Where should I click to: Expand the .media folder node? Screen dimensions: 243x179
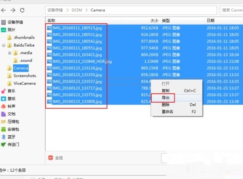10,53
